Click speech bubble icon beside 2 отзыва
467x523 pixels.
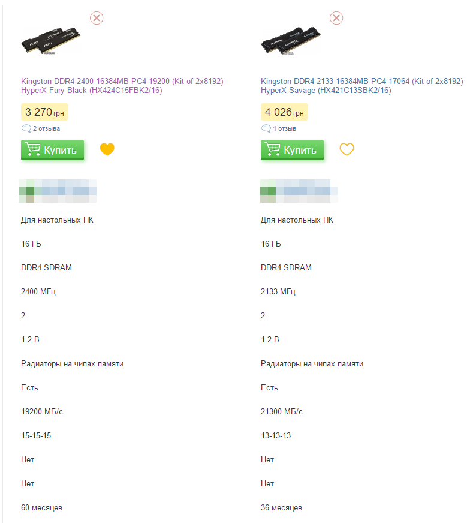[x=26, y=128]
